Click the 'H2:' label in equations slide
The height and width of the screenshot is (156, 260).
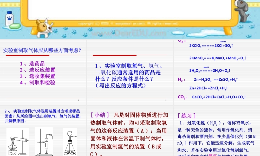click(181, 80)
